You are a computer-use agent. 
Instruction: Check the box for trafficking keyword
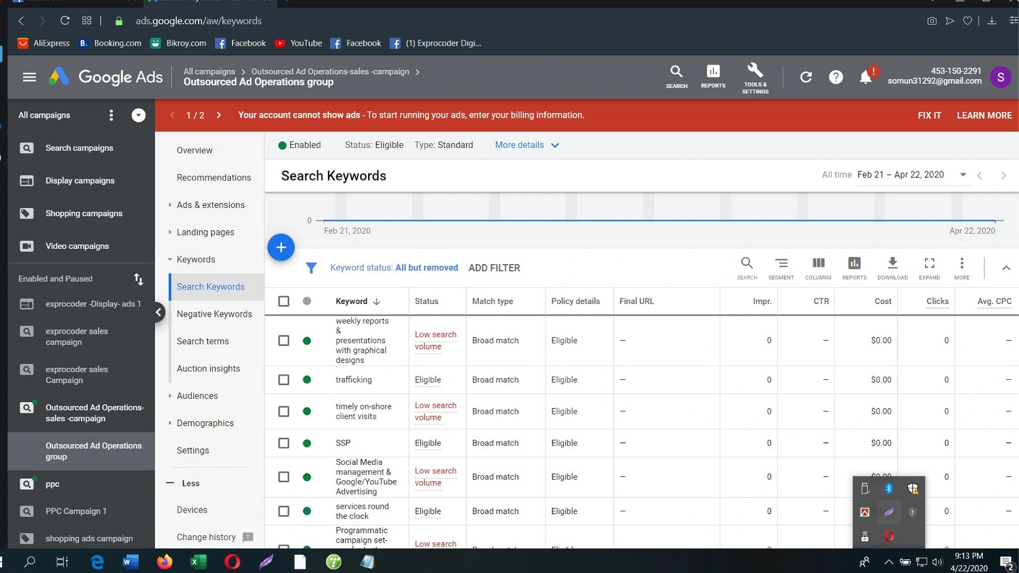284,380
